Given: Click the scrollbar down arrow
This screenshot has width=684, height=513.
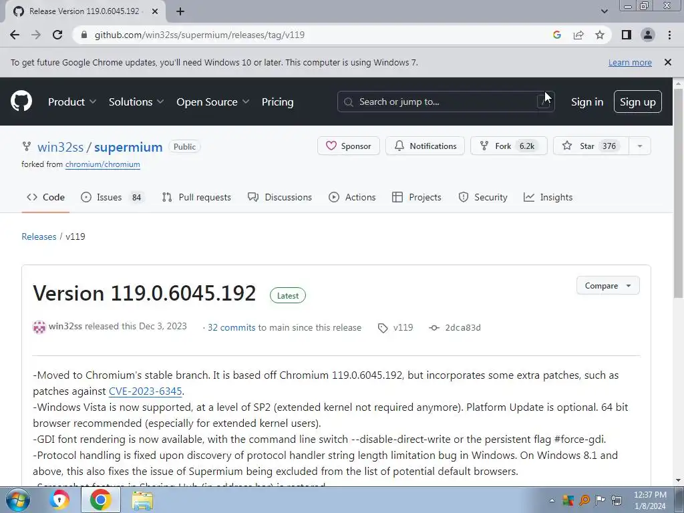Looking at the screenshot, I should click(x=679, y=480).
